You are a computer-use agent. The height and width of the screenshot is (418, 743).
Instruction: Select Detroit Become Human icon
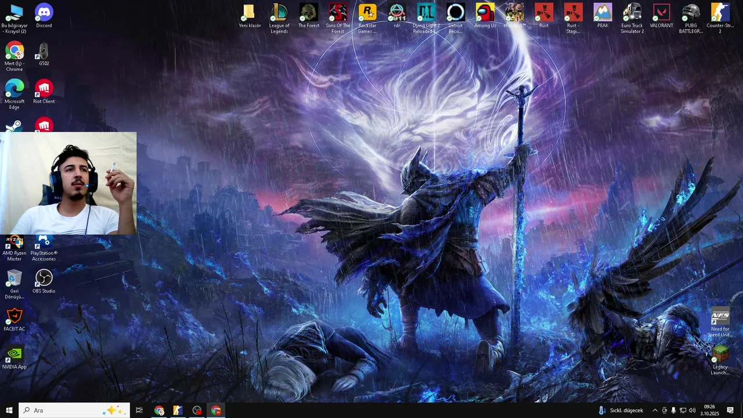(456, 19)
